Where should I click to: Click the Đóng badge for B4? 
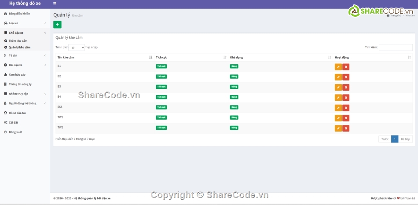(234, 97)
